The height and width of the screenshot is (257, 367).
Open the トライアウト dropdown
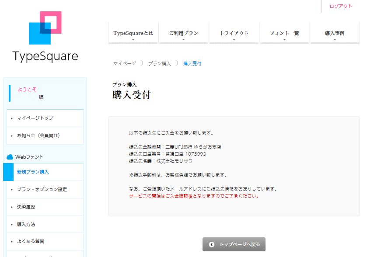234,33
